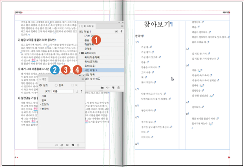Click the quick apply lightning icon
The height and width of the screenshot is (167, 244).
pos(121,32)
